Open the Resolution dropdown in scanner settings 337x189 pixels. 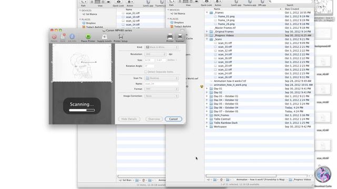click(x=155, y=54)
